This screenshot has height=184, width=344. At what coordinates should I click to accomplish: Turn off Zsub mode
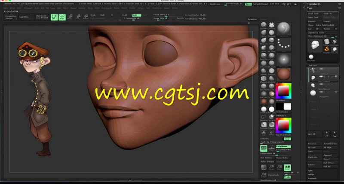[136, 15]
